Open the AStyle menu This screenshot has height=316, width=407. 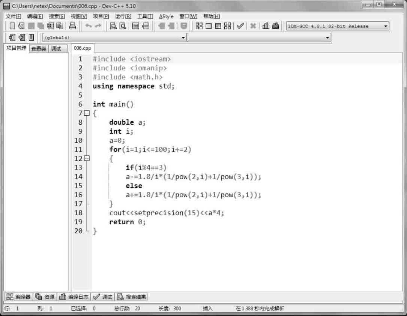tap(166, 16)
